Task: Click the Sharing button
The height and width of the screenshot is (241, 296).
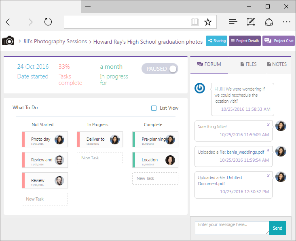Action: click(216, 41)
